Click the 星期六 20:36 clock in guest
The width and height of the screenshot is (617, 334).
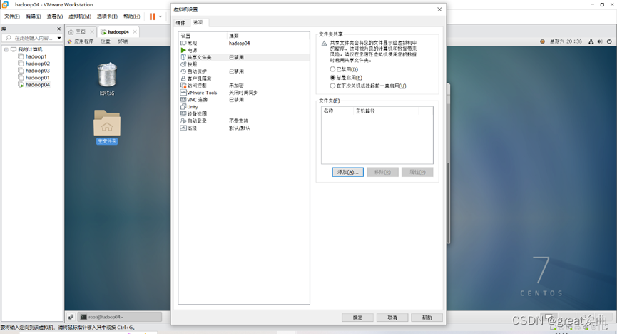566,41
